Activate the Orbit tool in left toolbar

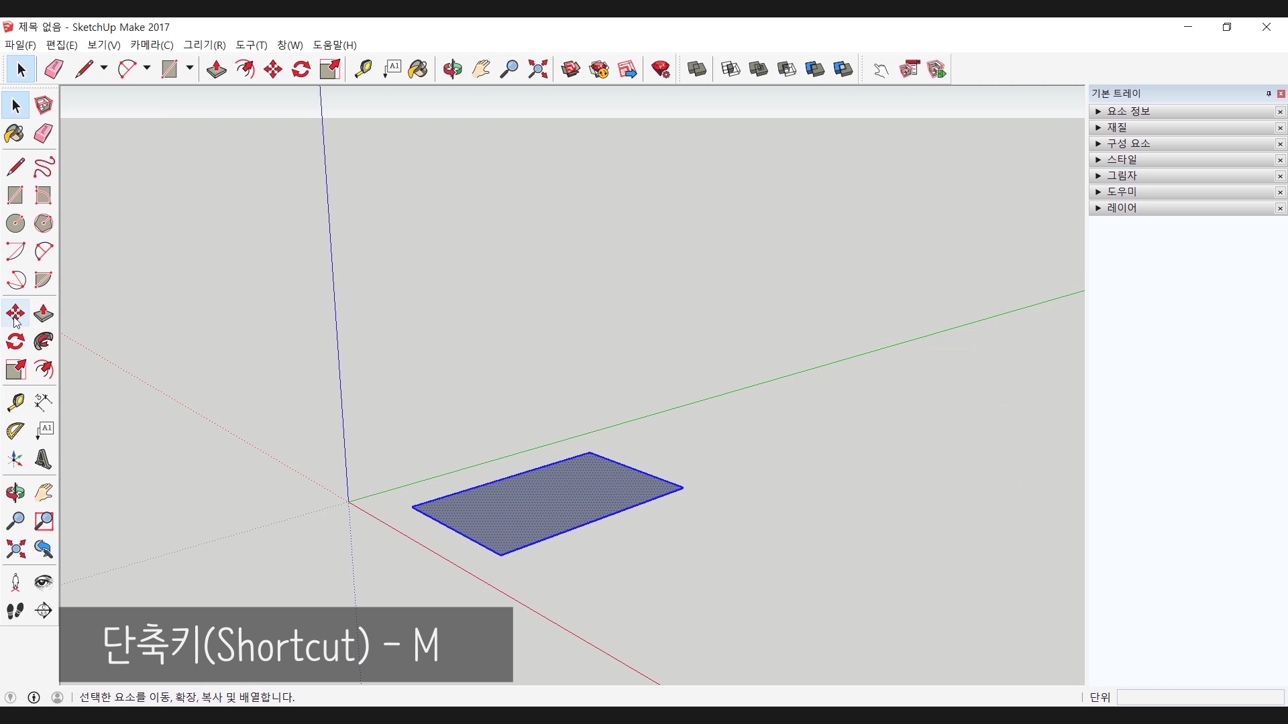15,493
